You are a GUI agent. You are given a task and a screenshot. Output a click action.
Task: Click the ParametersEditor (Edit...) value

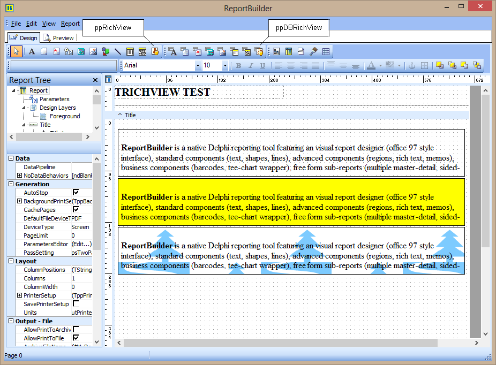coord(81,244)
